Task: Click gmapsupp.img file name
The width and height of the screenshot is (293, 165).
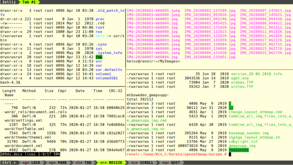Action: [242, 146]
